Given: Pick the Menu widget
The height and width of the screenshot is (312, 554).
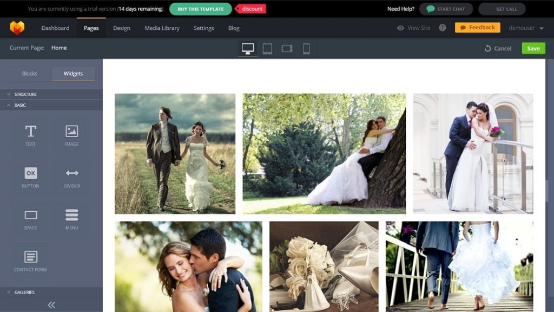Looking at the screenshot, I should point(72,219).
